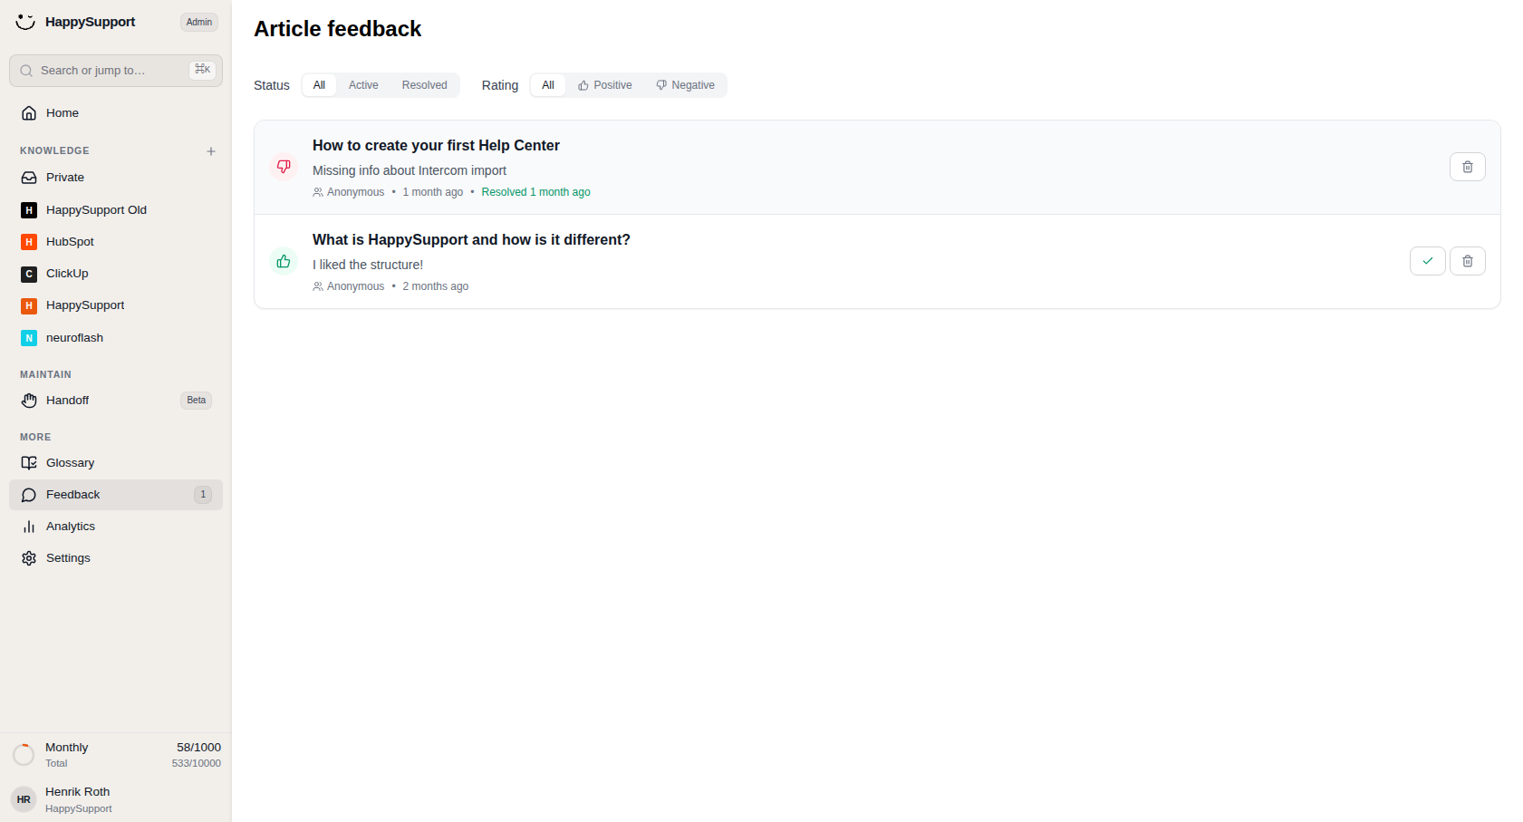This screenshot has height=822, width=1523.
Task: Delete the Intercom import feedback
Action: pyautogui.click(x=1468, y=167)
